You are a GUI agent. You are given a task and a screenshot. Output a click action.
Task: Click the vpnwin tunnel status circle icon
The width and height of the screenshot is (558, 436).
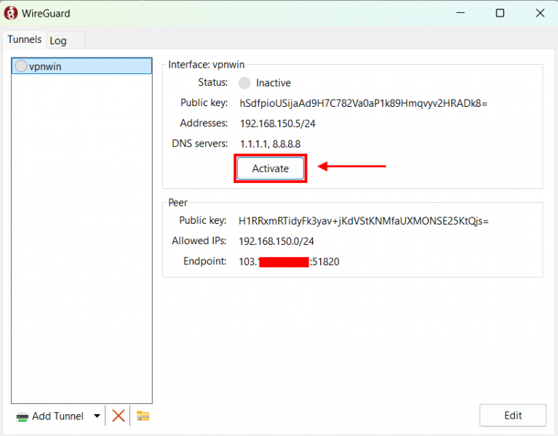pos(21,66)
